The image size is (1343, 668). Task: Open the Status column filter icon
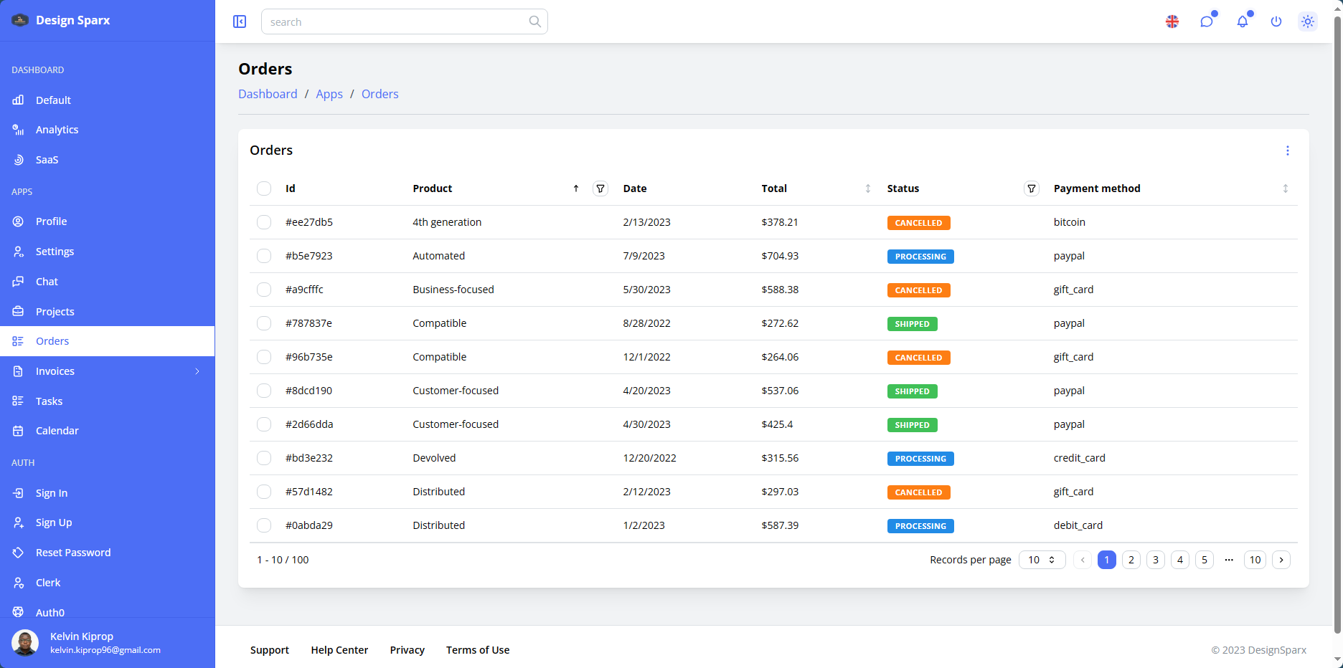(1031, 189)
